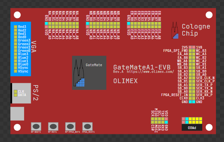Select the EA_A8 pin
Image resolution: width=224 pixels, height=142 pixels.
[x=190, y=54]
